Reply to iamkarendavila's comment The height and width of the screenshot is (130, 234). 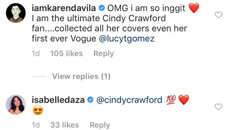(x=104, y=54)
